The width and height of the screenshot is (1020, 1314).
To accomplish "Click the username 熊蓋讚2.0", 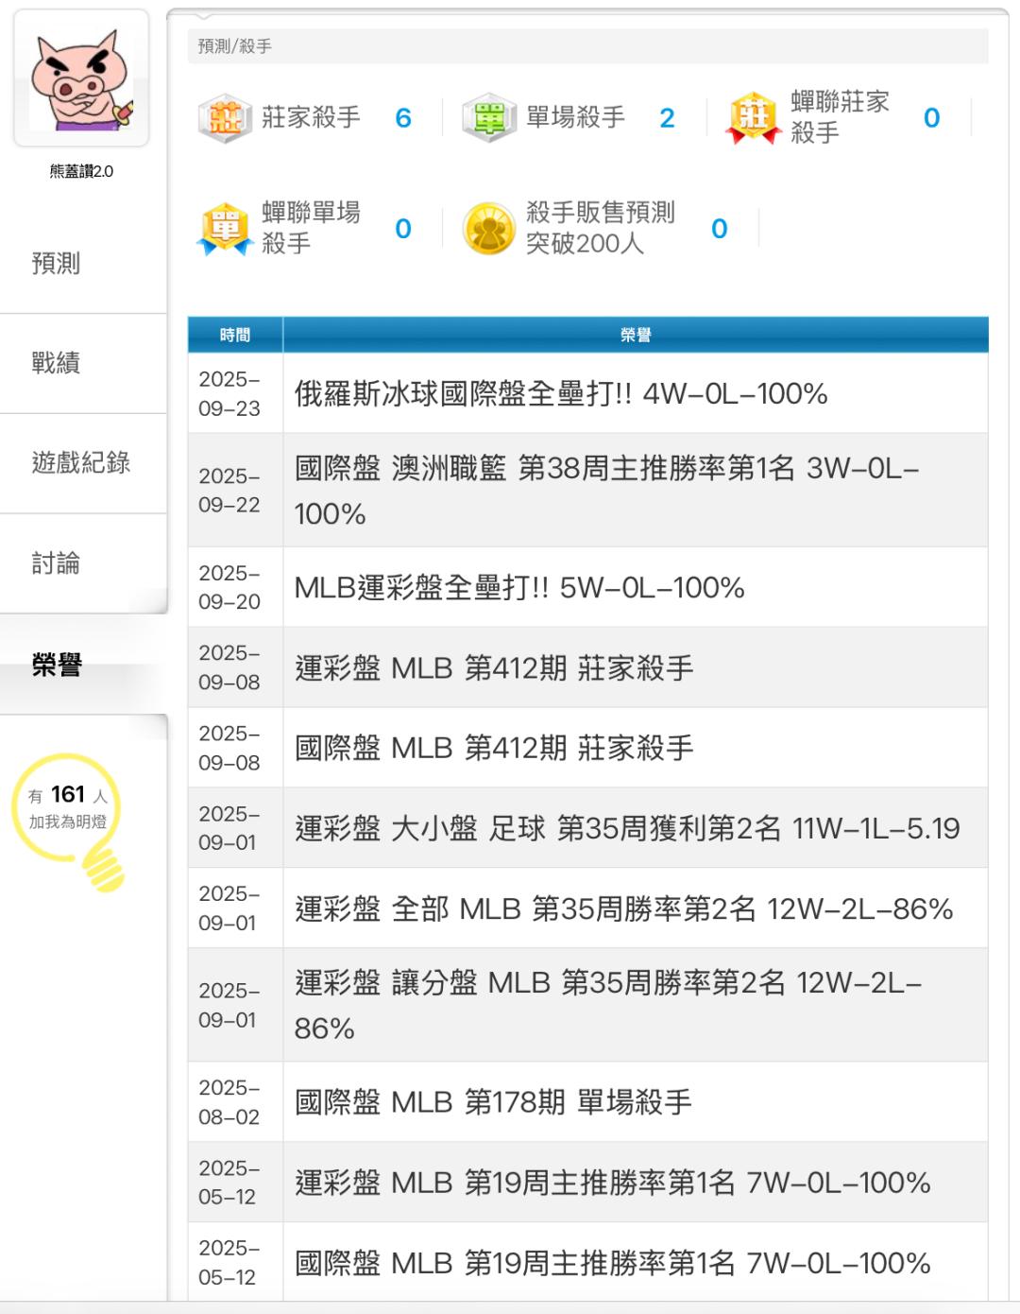I will (x=81, y=171).
